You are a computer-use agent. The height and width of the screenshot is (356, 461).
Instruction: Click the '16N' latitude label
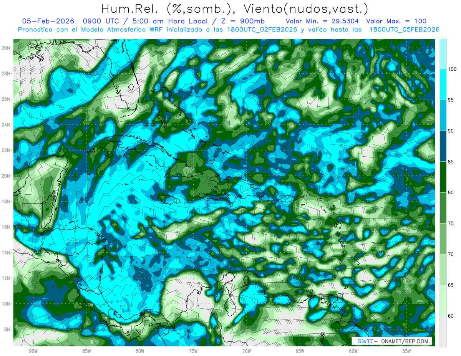pos(7,227)
